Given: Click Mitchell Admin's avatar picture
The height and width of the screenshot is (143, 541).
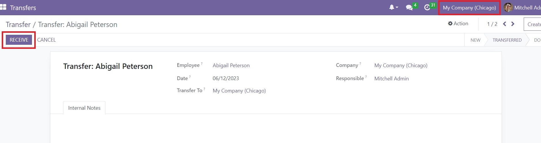Looking at the screenshot, I should point(508,7).
